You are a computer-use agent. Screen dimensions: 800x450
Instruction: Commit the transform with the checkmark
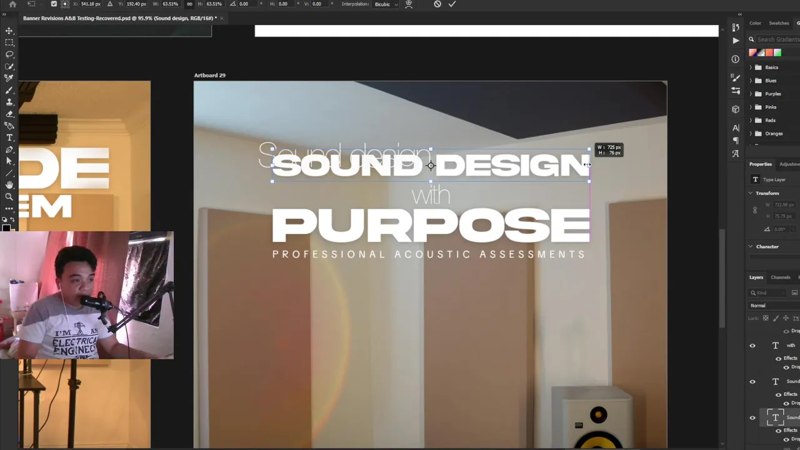452,4
